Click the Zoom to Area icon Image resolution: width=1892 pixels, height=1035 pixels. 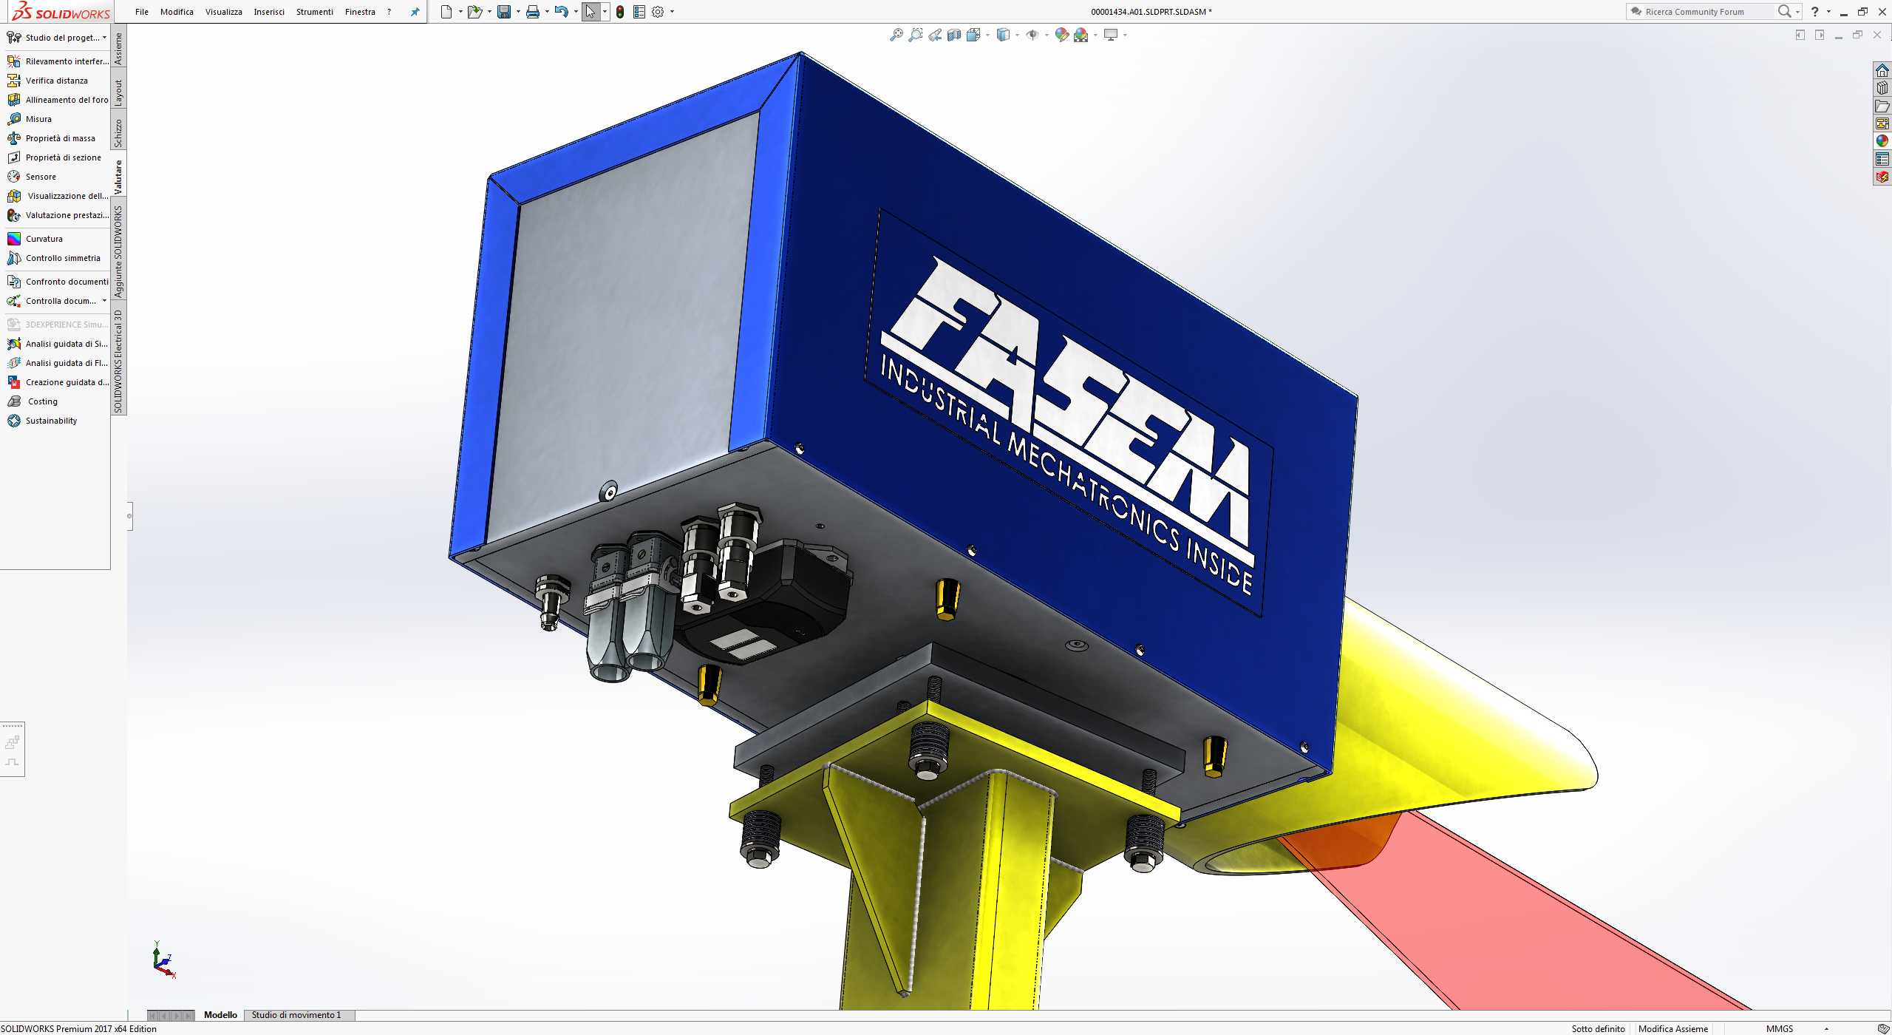pyautogui.click(x=915, y=35)
